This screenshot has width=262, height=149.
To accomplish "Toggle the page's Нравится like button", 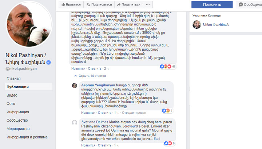I will (x=71, y=5).
